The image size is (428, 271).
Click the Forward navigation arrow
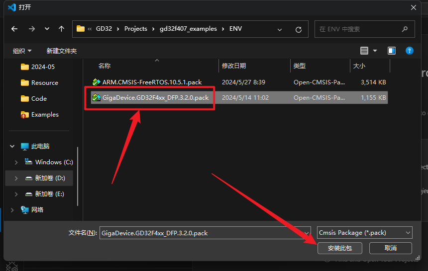(x=32, y=29)
